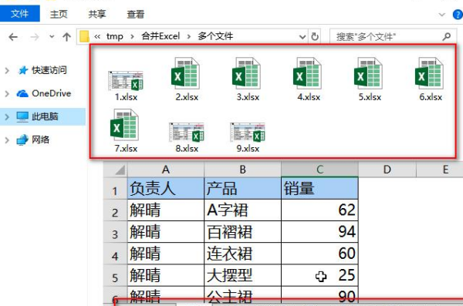The width and height of the screenshot is (463, 306).
Task: Show hidden breadcrumb path with double chevron
Action: (97, 36)
